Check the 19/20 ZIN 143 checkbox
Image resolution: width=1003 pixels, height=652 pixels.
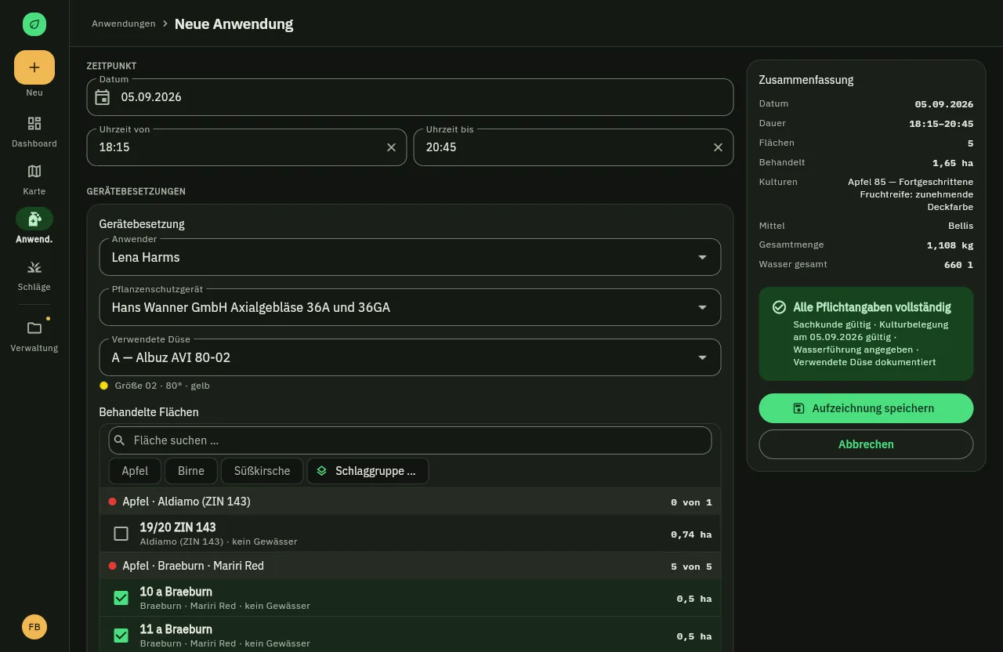coord(121,534)
